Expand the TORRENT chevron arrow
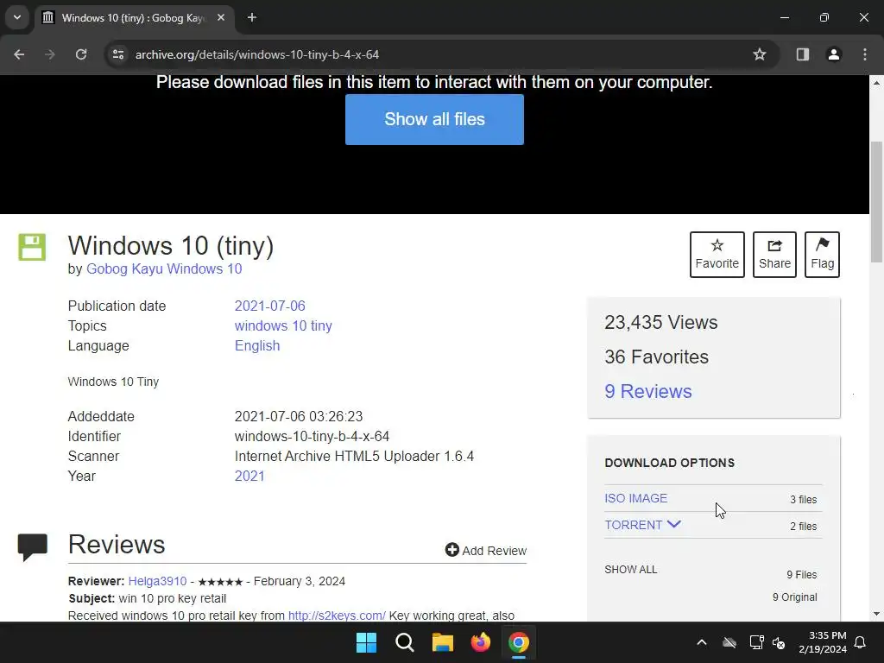The width and height of the screenshot is (884, 663). coord(673,524)
